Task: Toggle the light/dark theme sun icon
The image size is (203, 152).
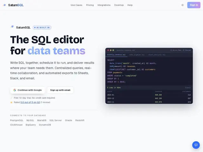Action: (x=182, y=5)
